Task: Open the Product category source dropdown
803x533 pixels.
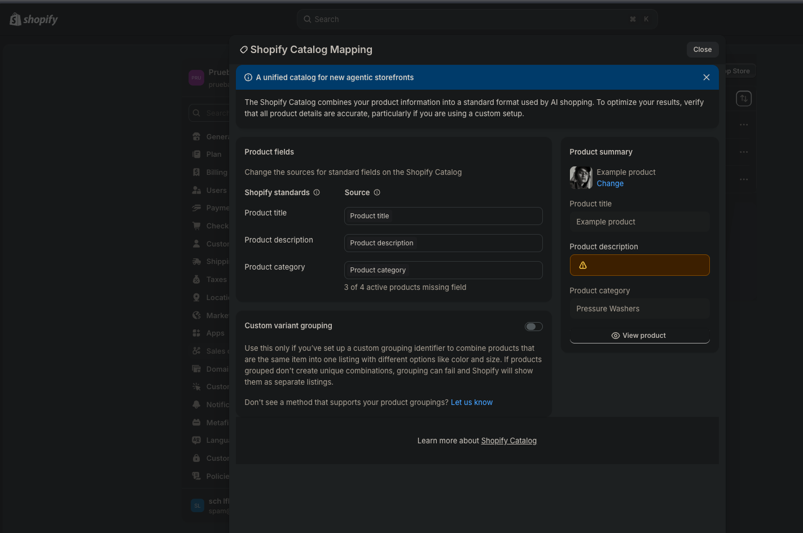Action: (444, 270)
